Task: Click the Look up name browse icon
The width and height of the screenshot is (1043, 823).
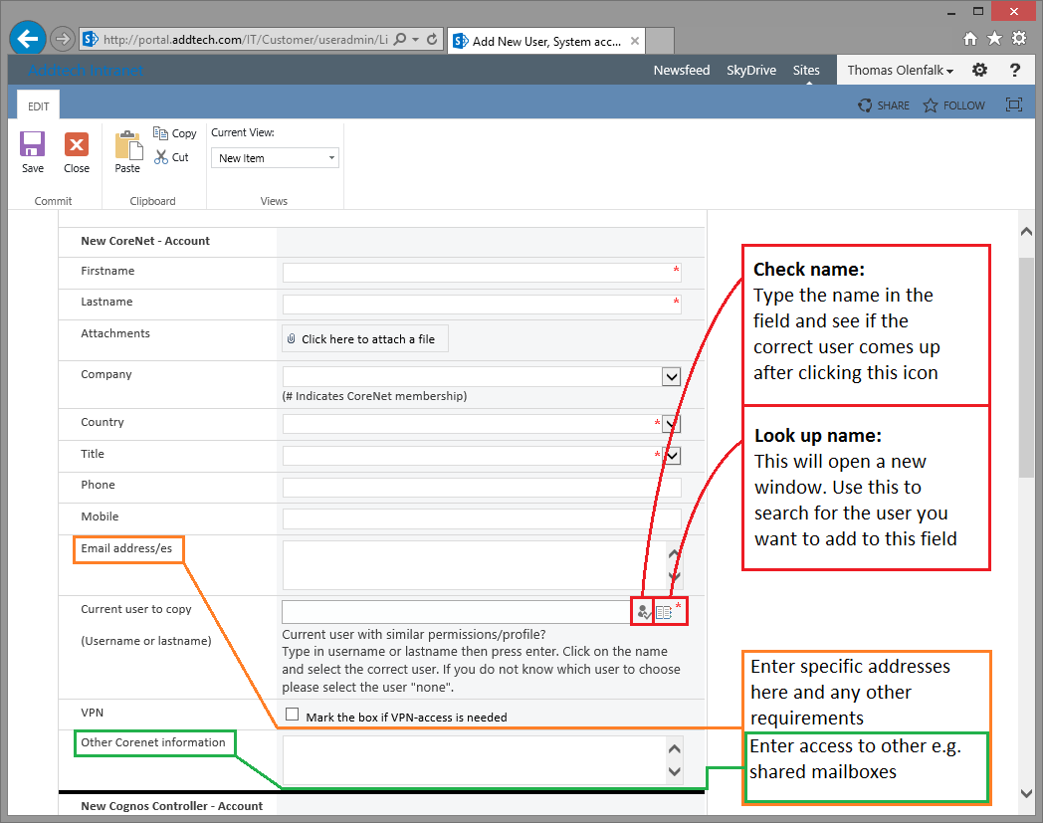Action: (663, 612)
